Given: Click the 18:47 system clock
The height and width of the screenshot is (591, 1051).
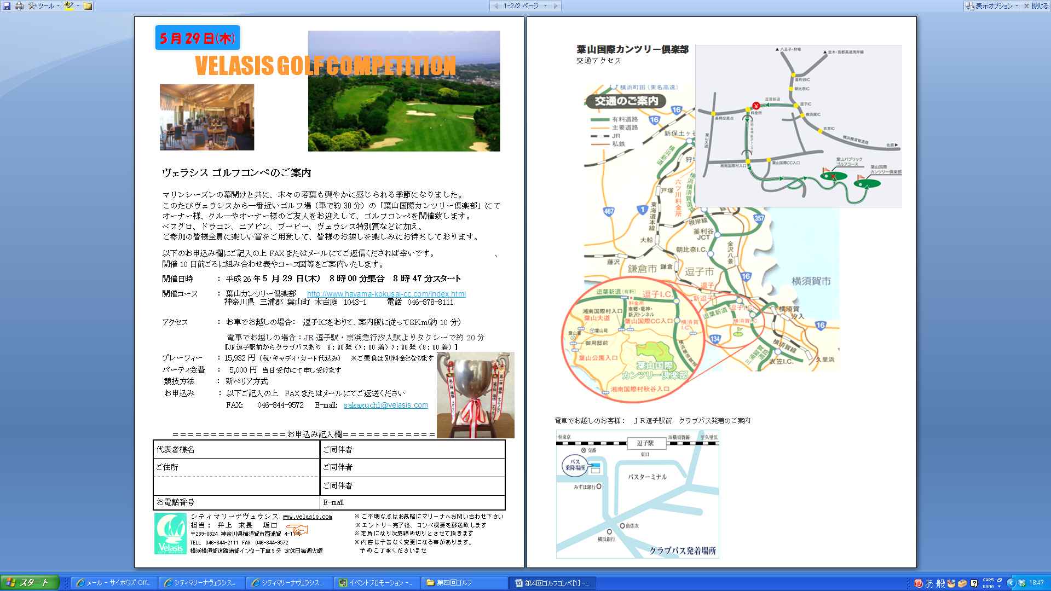Looking at the screenshot, I should click(x=1036, y=583).
